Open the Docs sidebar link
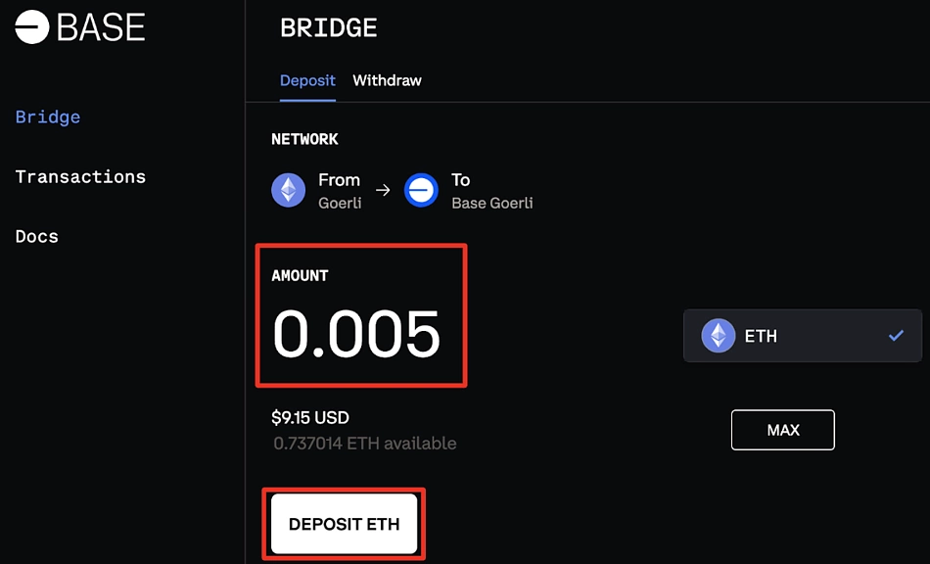The height and width of the screenshot is (564, 930). (37, 237)
